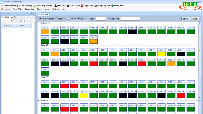Screen dimensions: 203x114
Task: Open the Today Guest panel options arrow
Action: (x=28, y=14)
